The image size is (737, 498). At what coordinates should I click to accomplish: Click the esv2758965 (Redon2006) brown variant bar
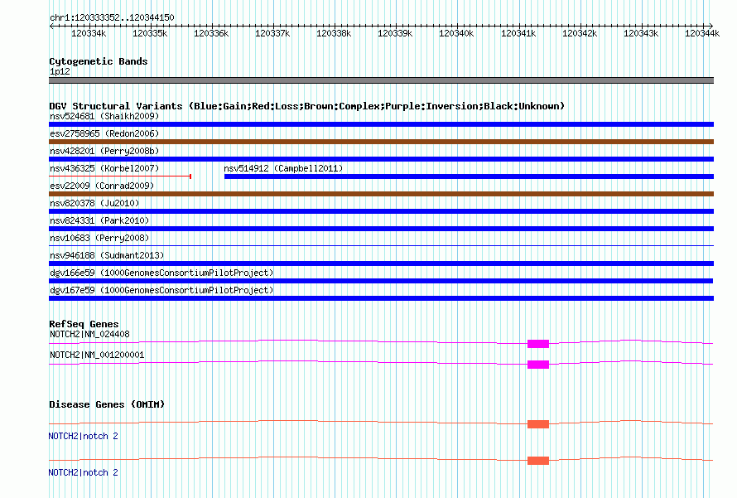tap(381, 142)
